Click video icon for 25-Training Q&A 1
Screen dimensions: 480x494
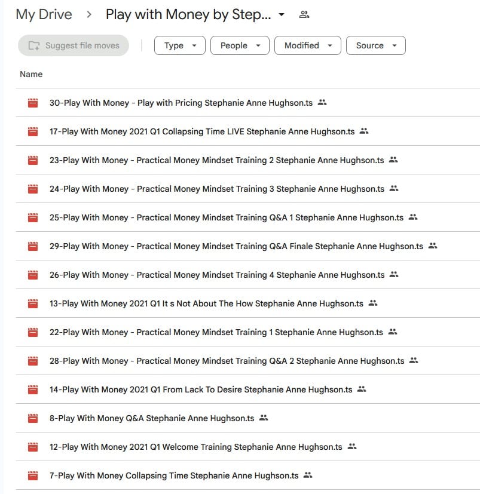click(x=33, y=217)
